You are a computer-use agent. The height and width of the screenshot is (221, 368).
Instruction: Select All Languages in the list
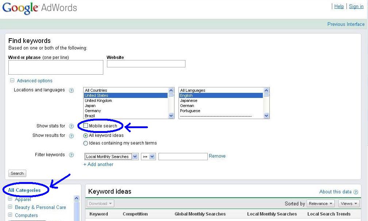[221, 90]
